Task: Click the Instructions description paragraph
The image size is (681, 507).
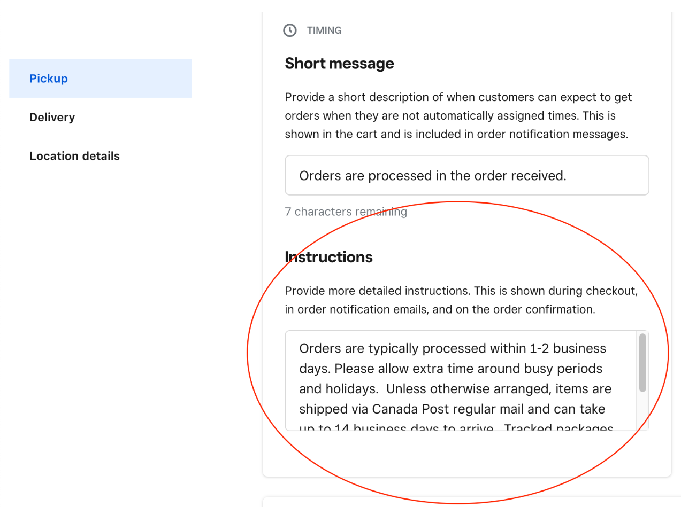Action: tap(460, 300)
